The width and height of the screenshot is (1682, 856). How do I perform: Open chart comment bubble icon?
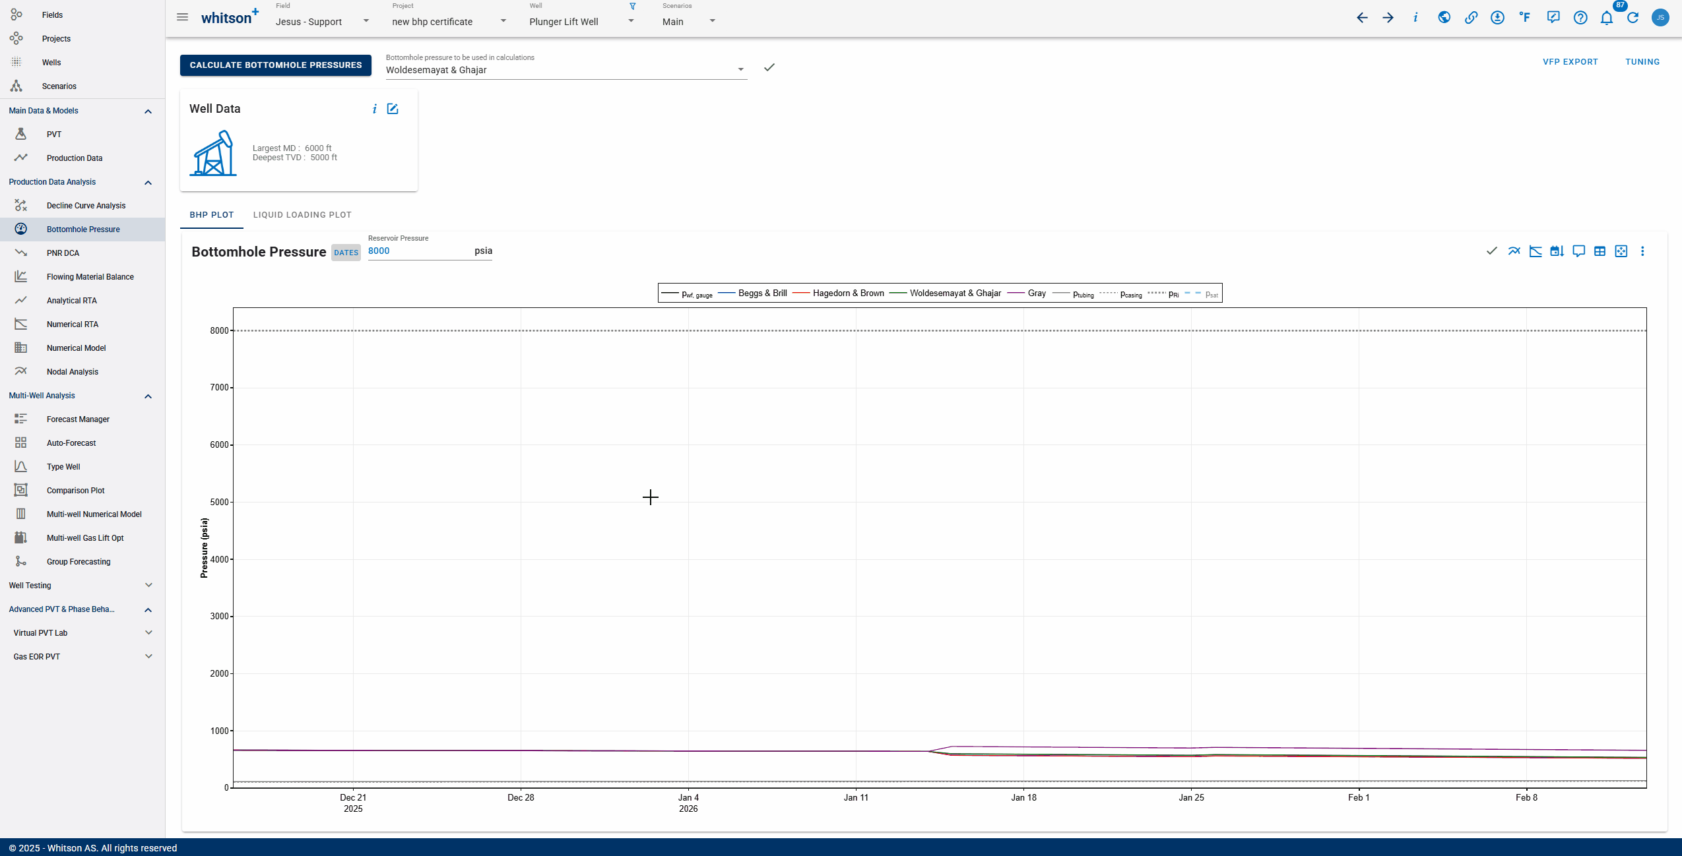tap(1578, 251)
